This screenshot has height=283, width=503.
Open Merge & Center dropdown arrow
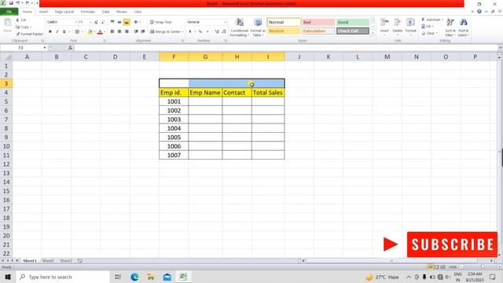(182, 31)
